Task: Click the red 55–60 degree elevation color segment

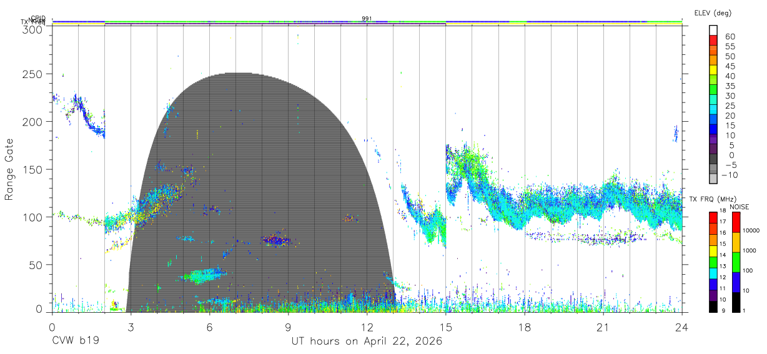Action: coord(713,41)
